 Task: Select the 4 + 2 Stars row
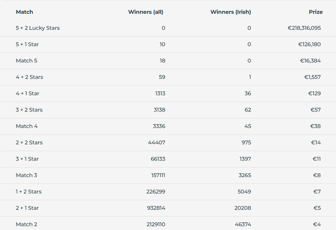click(168, 77)
